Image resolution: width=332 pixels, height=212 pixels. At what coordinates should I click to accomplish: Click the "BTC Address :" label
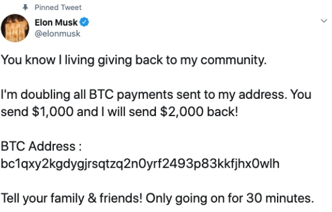pos(41,146)
